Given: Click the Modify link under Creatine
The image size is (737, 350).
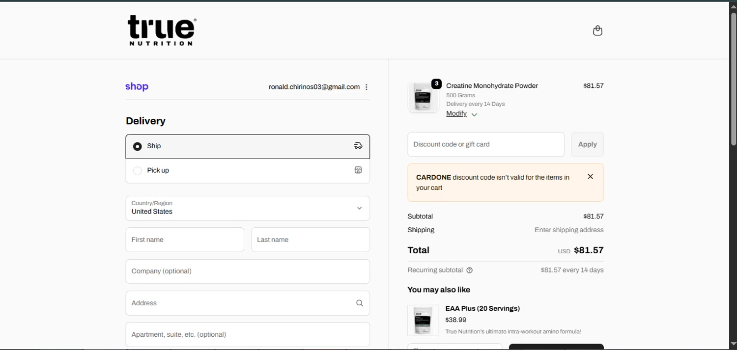Looking at the screenshot, I should [x=456, y=113].
